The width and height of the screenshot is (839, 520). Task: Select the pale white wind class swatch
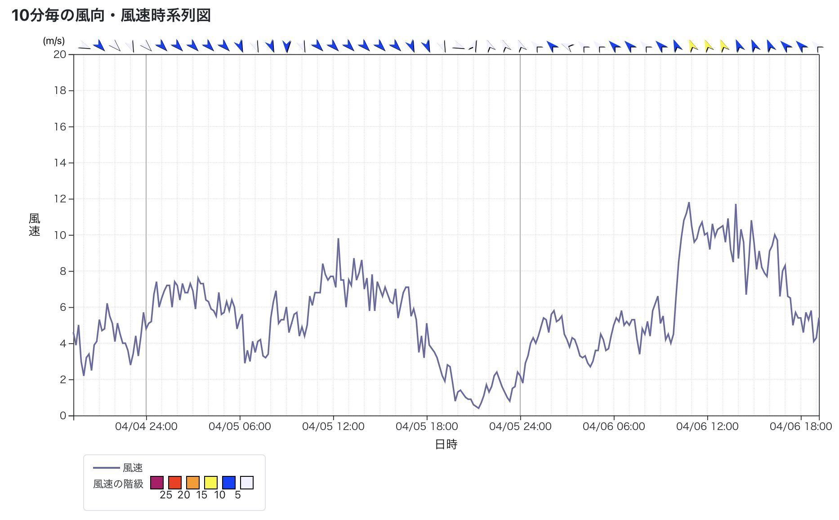(x=247, y=483)
